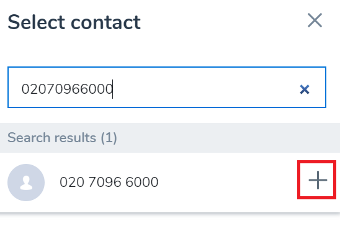This screenshot has width=340, height=249.
Task: Focus the contact search input field
Action: click(x=167, y=88)
